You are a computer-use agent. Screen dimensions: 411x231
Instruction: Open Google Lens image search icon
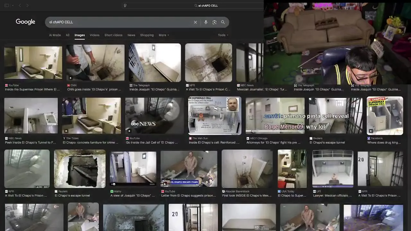point(214,22)
